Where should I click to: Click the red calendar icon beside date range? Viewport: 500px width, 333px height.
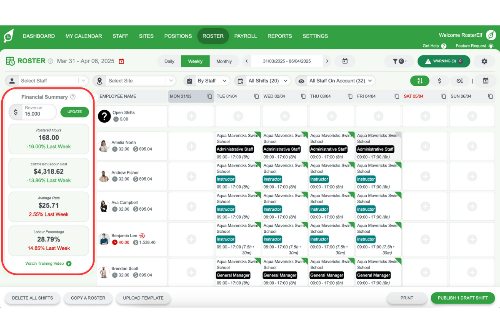[x=121, y=61]
